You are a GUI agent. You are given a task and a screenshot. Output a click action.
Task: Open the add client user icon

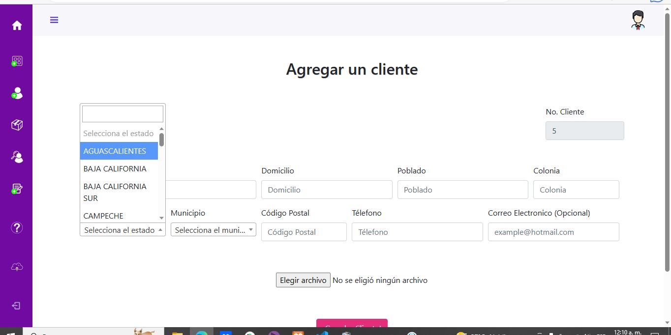(17, 93)
